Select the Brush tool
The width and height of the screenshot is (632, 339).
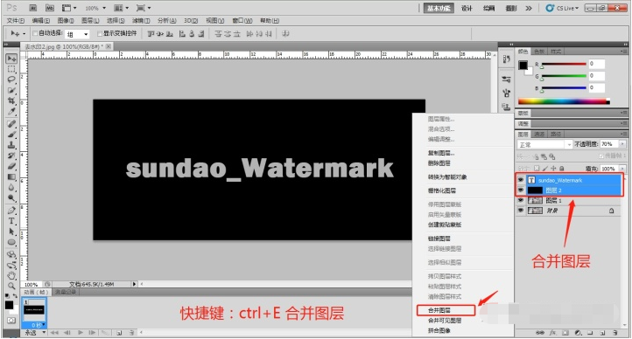pos(11,135)
